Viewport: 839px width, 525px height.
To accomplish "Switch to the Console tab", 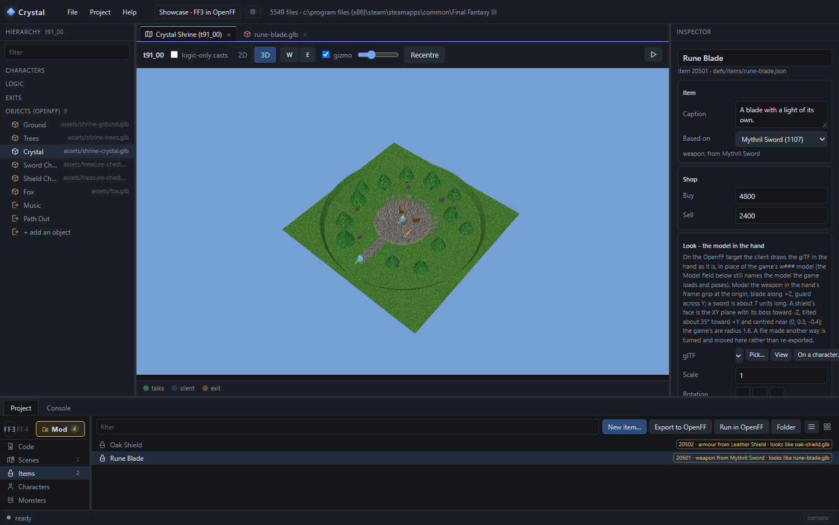I will (59, 408).
